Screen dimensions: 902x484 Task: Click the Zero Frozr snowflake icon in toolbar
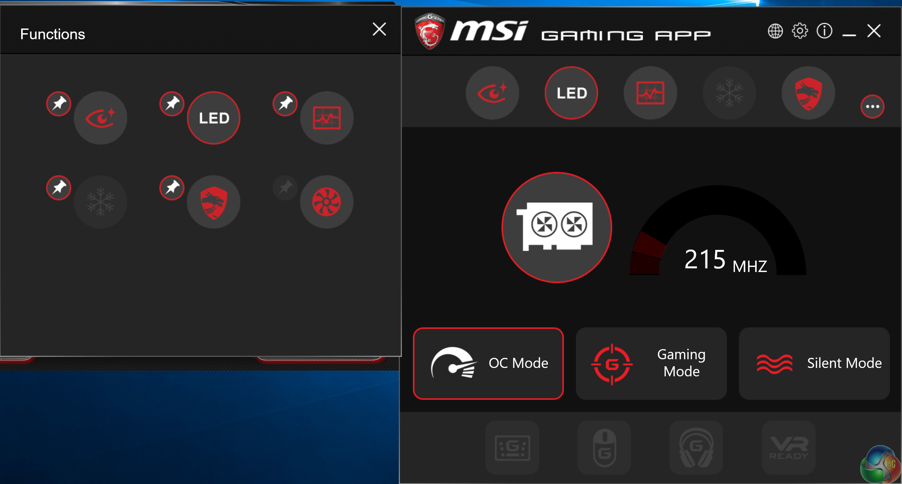pyautogui.click(x=729, y=93)
